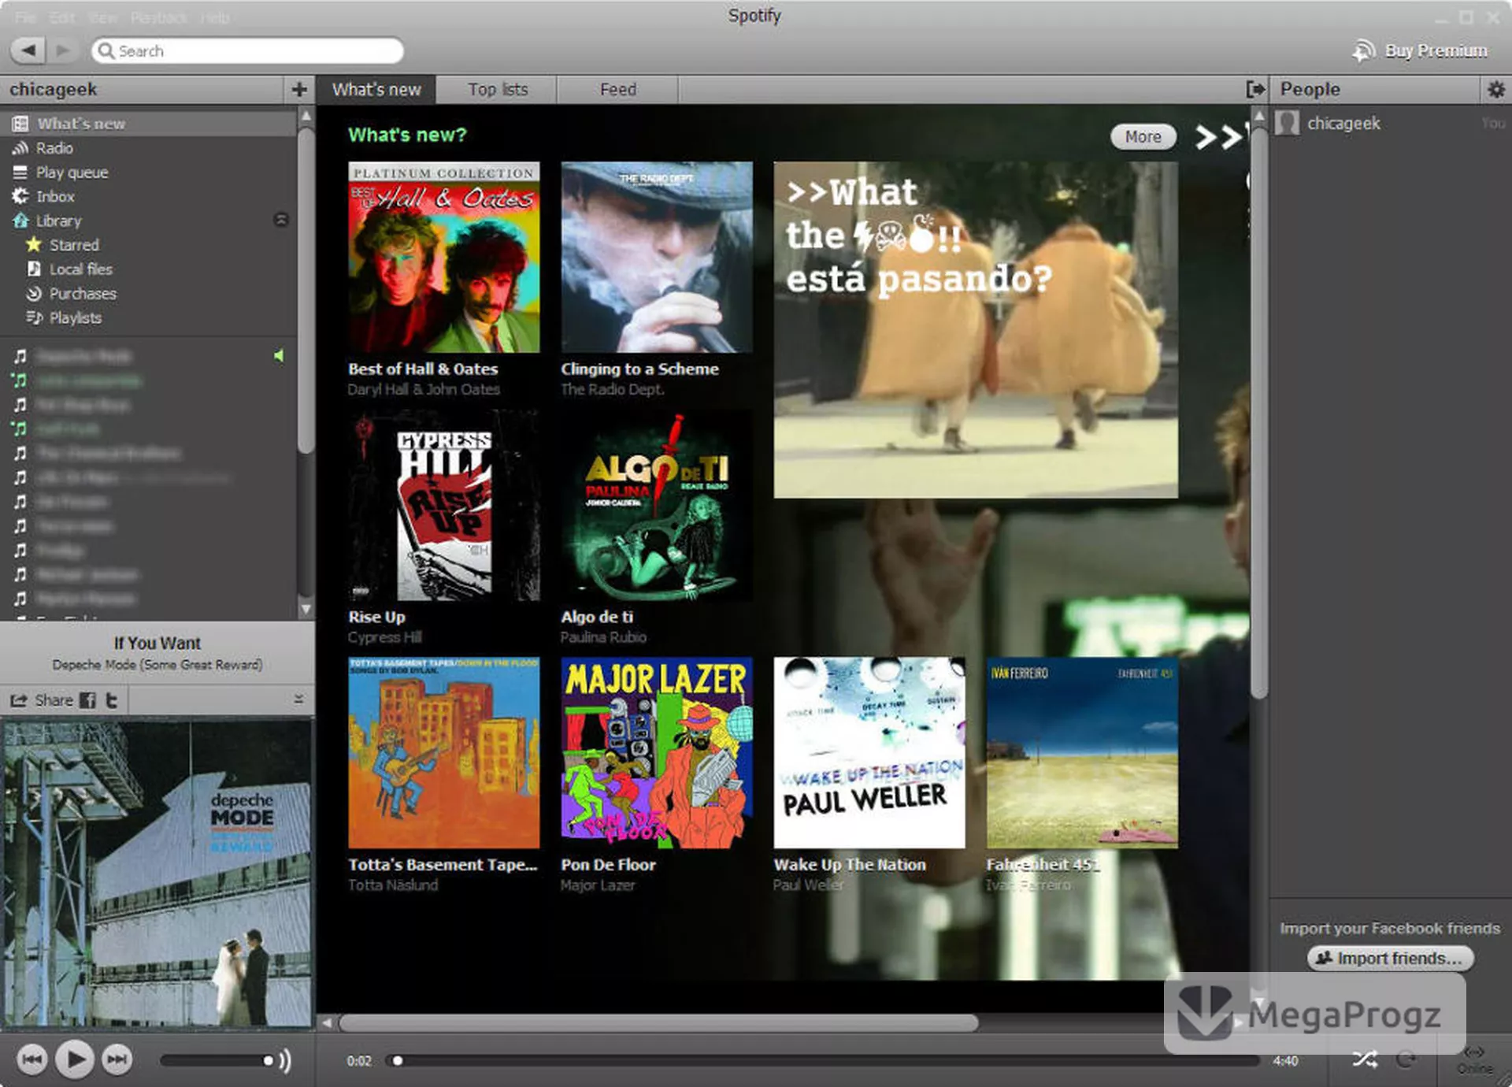Viewport: 1512px width, 1087px height.
Task: Click the Search input field
Action: click(247, 50)
